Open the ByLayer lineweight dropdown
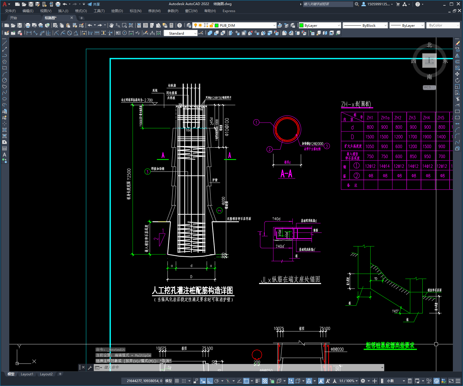The height and width of the screenshot is (386, 463). (x=407, y=25)
